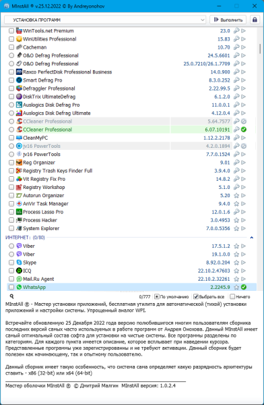Screen dimensions: 264x405
Task: Click disabled icon for CCleaner Professional 5.64.7577
Action: coord(244,122)
